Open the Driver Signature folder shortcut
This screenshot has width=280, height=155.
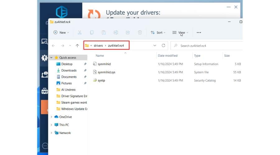tap(72, 96)
